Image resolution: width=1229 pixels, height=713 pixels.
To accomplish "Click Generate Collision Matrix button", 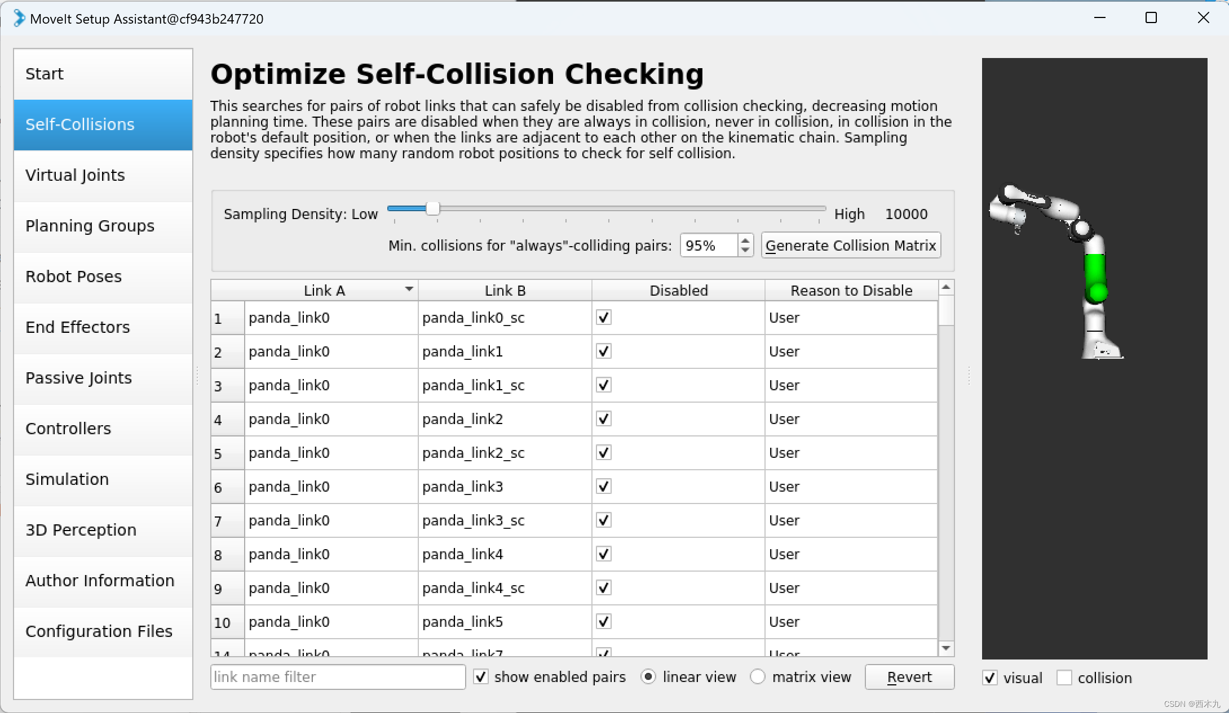I will point(851,246).
